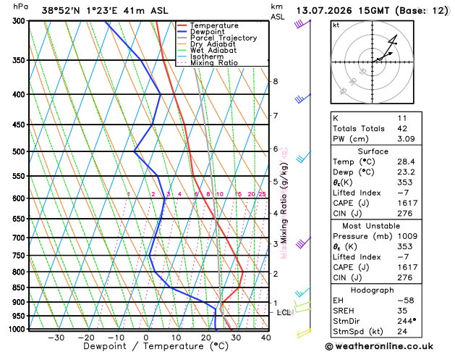Click the 'kt' unit label in hodograph
Viewport: 455px width, 352px height.
(336, 25)
